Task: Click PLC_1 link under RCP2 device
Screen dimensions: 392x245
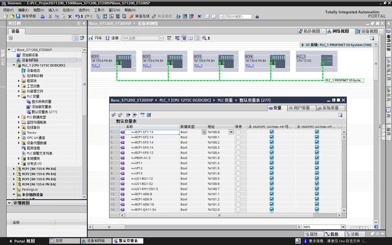Action: pos(146,65)
